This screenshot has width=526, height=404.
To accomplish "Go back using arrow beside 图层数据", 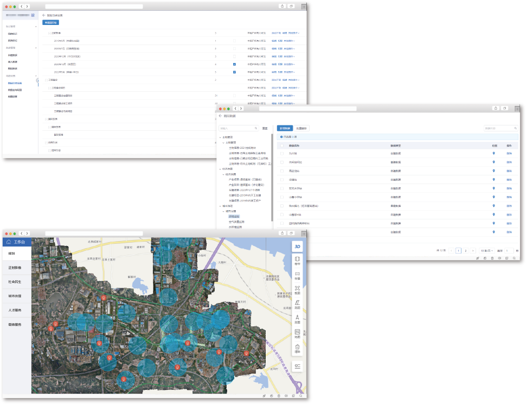I will [220, 116].
